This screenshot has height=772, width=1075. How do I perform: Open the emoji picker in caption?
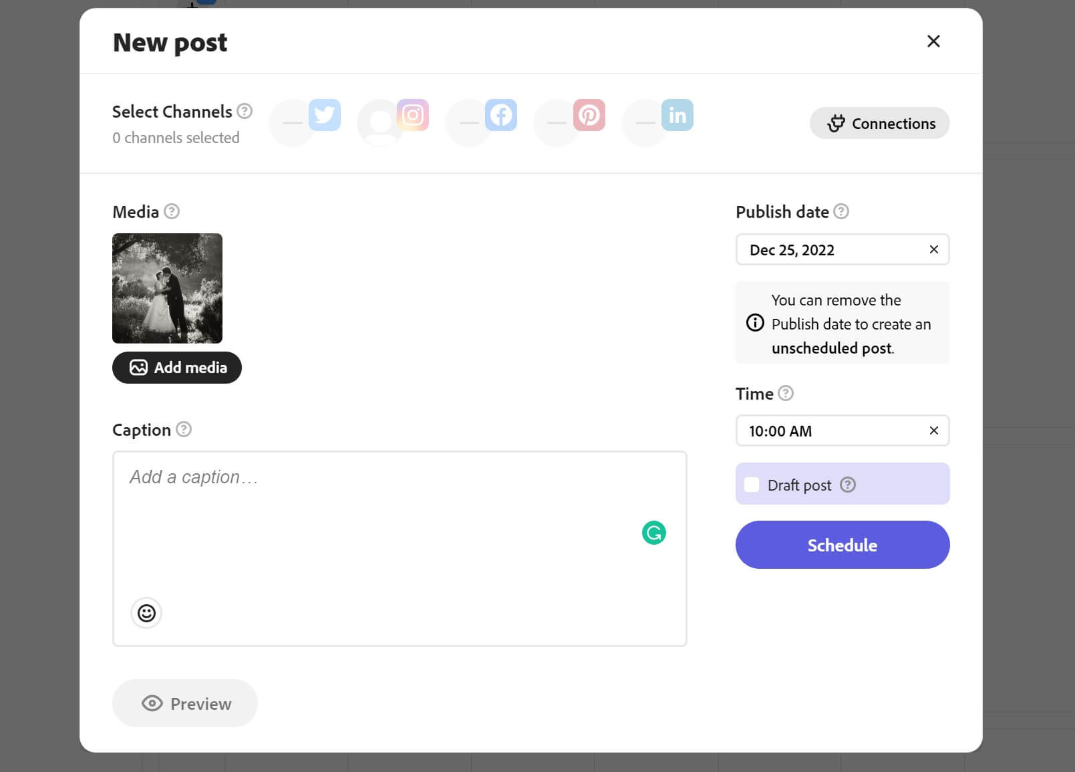(146, 613)
